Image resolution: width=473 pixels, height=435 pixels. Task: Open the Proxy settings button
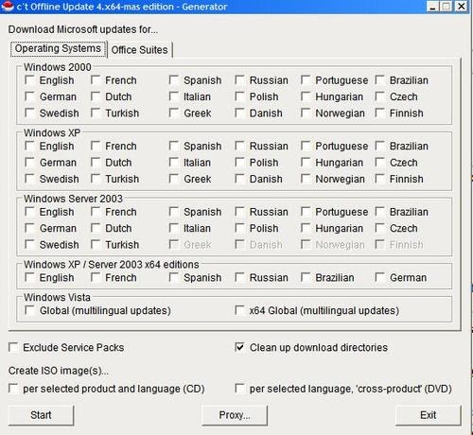235,415
